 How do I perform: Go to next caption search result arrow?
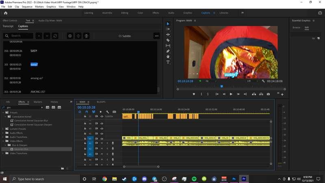tap(47, 36)
